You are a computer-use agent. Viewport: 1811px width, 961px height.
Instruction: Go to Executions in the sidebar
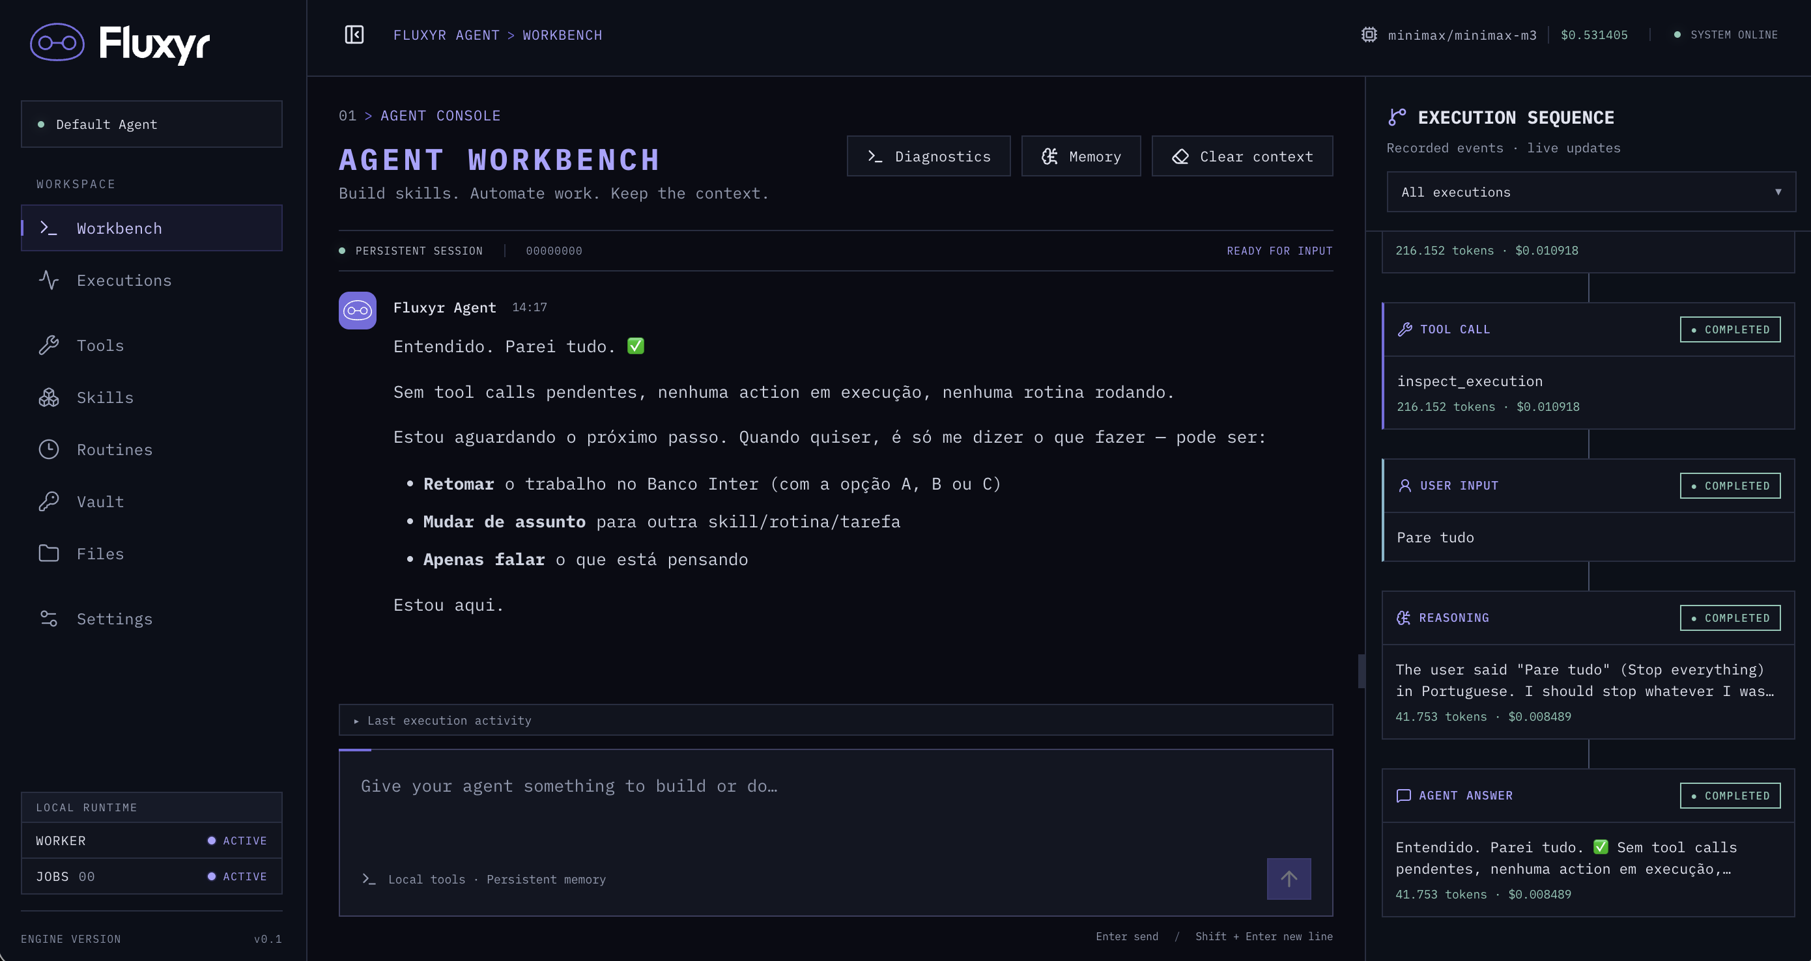151,279
